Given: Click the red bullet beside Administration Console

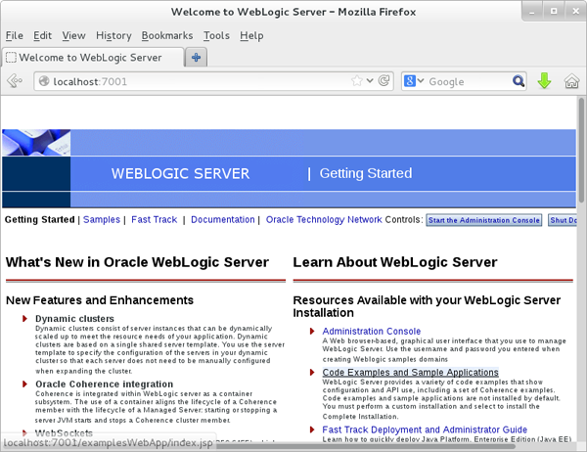Looking at the screenshot, I should [312, 332].
